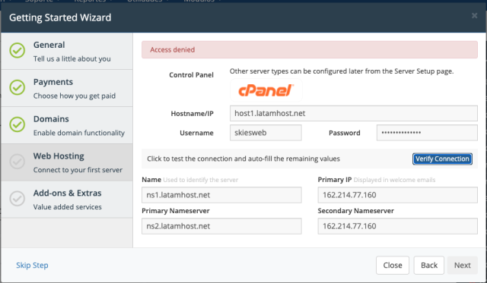Click the Secondary Nameserver input field

click(397, 226)
